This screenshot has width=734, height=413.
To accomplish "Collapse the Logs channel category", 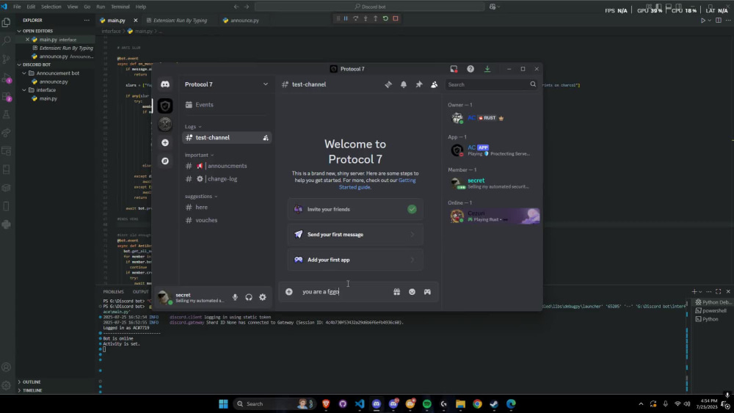I will coord(193,127).
